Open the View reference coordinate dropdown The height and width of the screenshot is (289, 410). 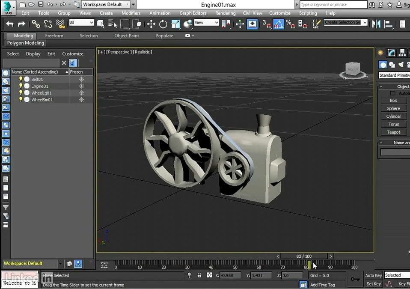tap(206, 23)
